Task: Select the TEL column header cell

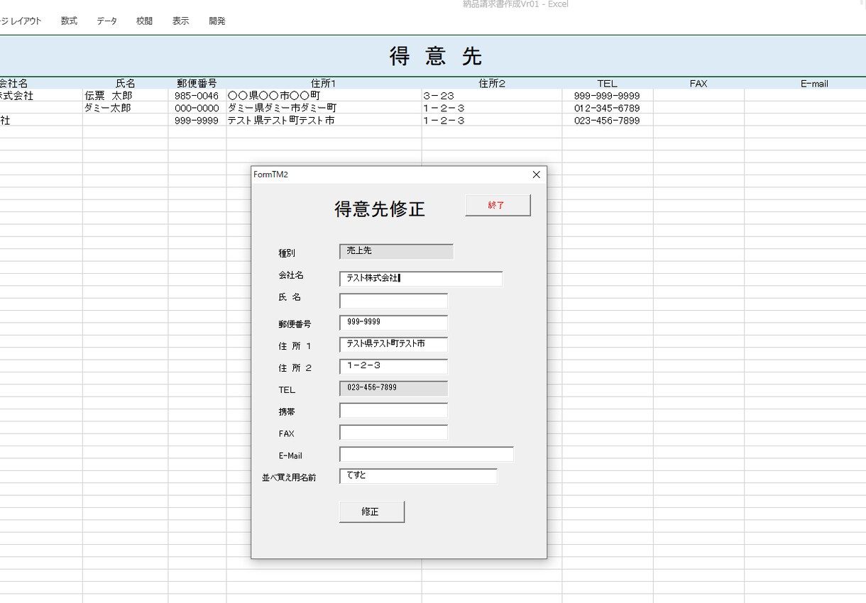Action: click(608, 83)
